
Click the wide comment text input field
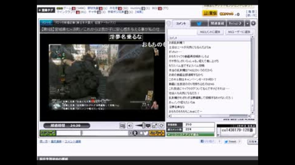[105, 133]
